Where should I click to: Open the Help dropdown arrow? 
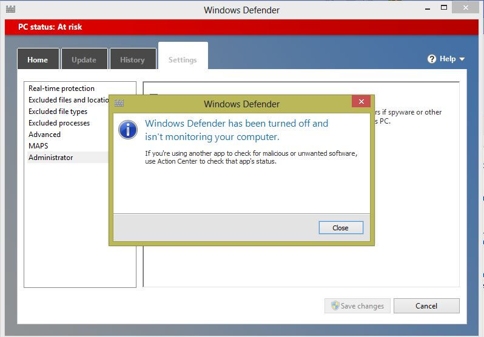point(462,59)
